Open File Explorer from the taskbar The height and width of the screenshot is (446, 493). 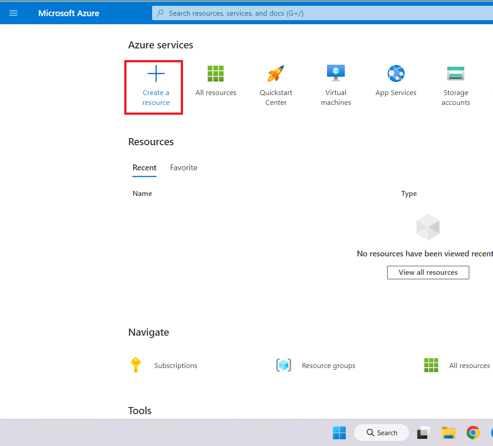click(448, 433)
